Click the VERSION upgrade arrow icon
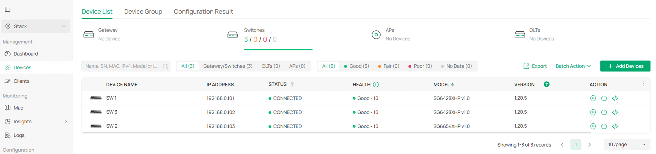The width and height of the screenshot is (656, 154). [547, 84]
